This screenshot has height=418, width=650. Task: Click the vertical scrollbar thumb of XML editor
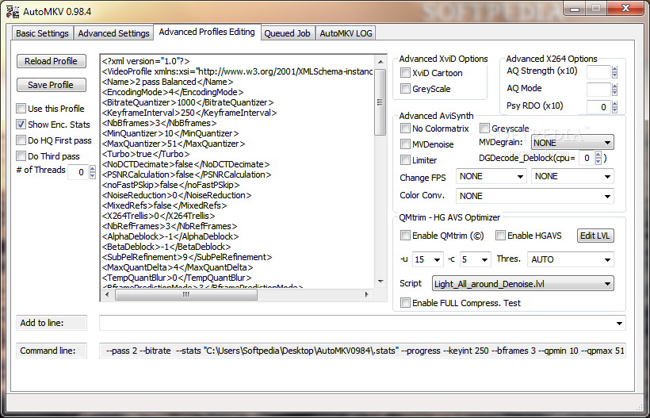click(380, 102)
